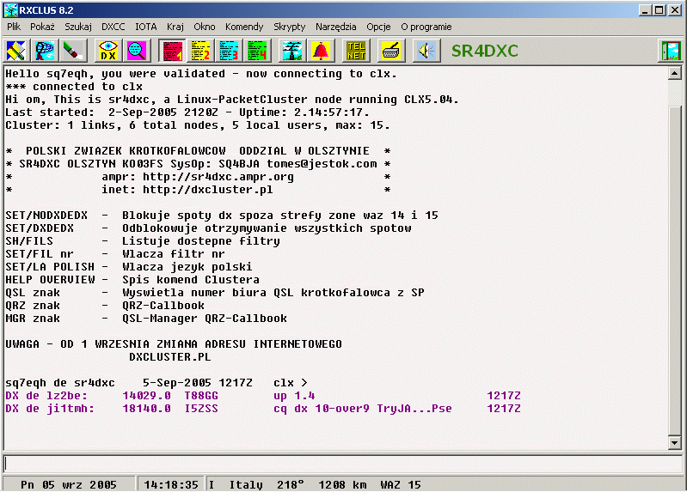Click the scrollbar up arrow
This screenshot has height=492, width=687.
tap(675, 73)
